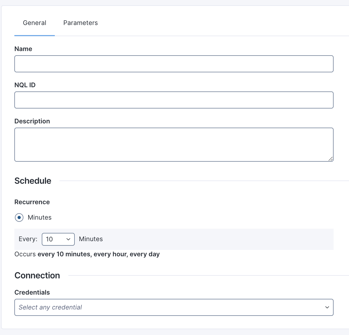Select the Minutes recurrence radio button

pos(19,217)
